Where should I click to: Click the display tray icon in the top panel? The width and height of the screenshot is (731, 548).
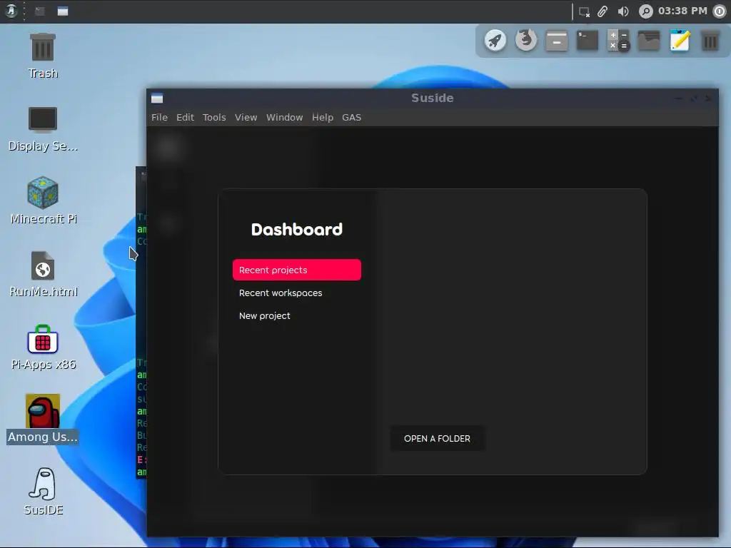tap(584, 11)
